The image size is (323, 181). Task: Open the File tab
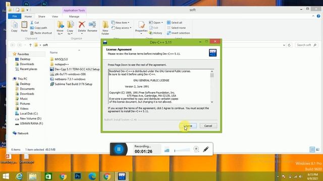(x=15, y=16)
